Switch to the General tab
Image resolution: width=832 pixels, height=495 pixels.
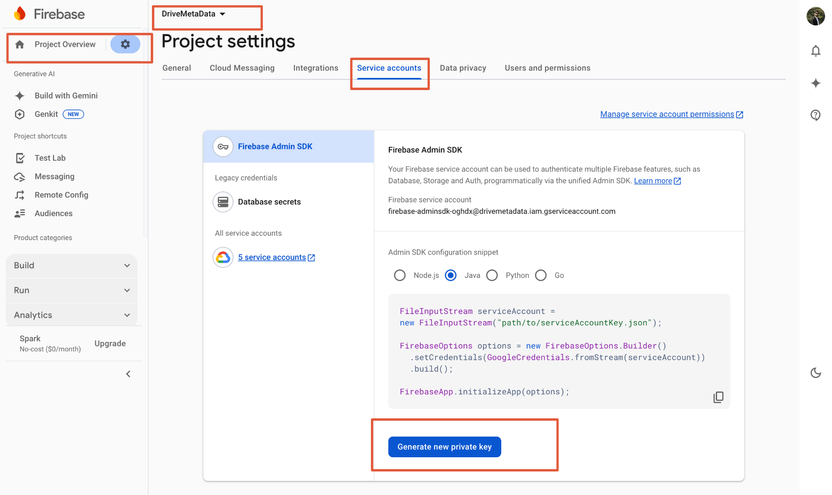point(177,68)
